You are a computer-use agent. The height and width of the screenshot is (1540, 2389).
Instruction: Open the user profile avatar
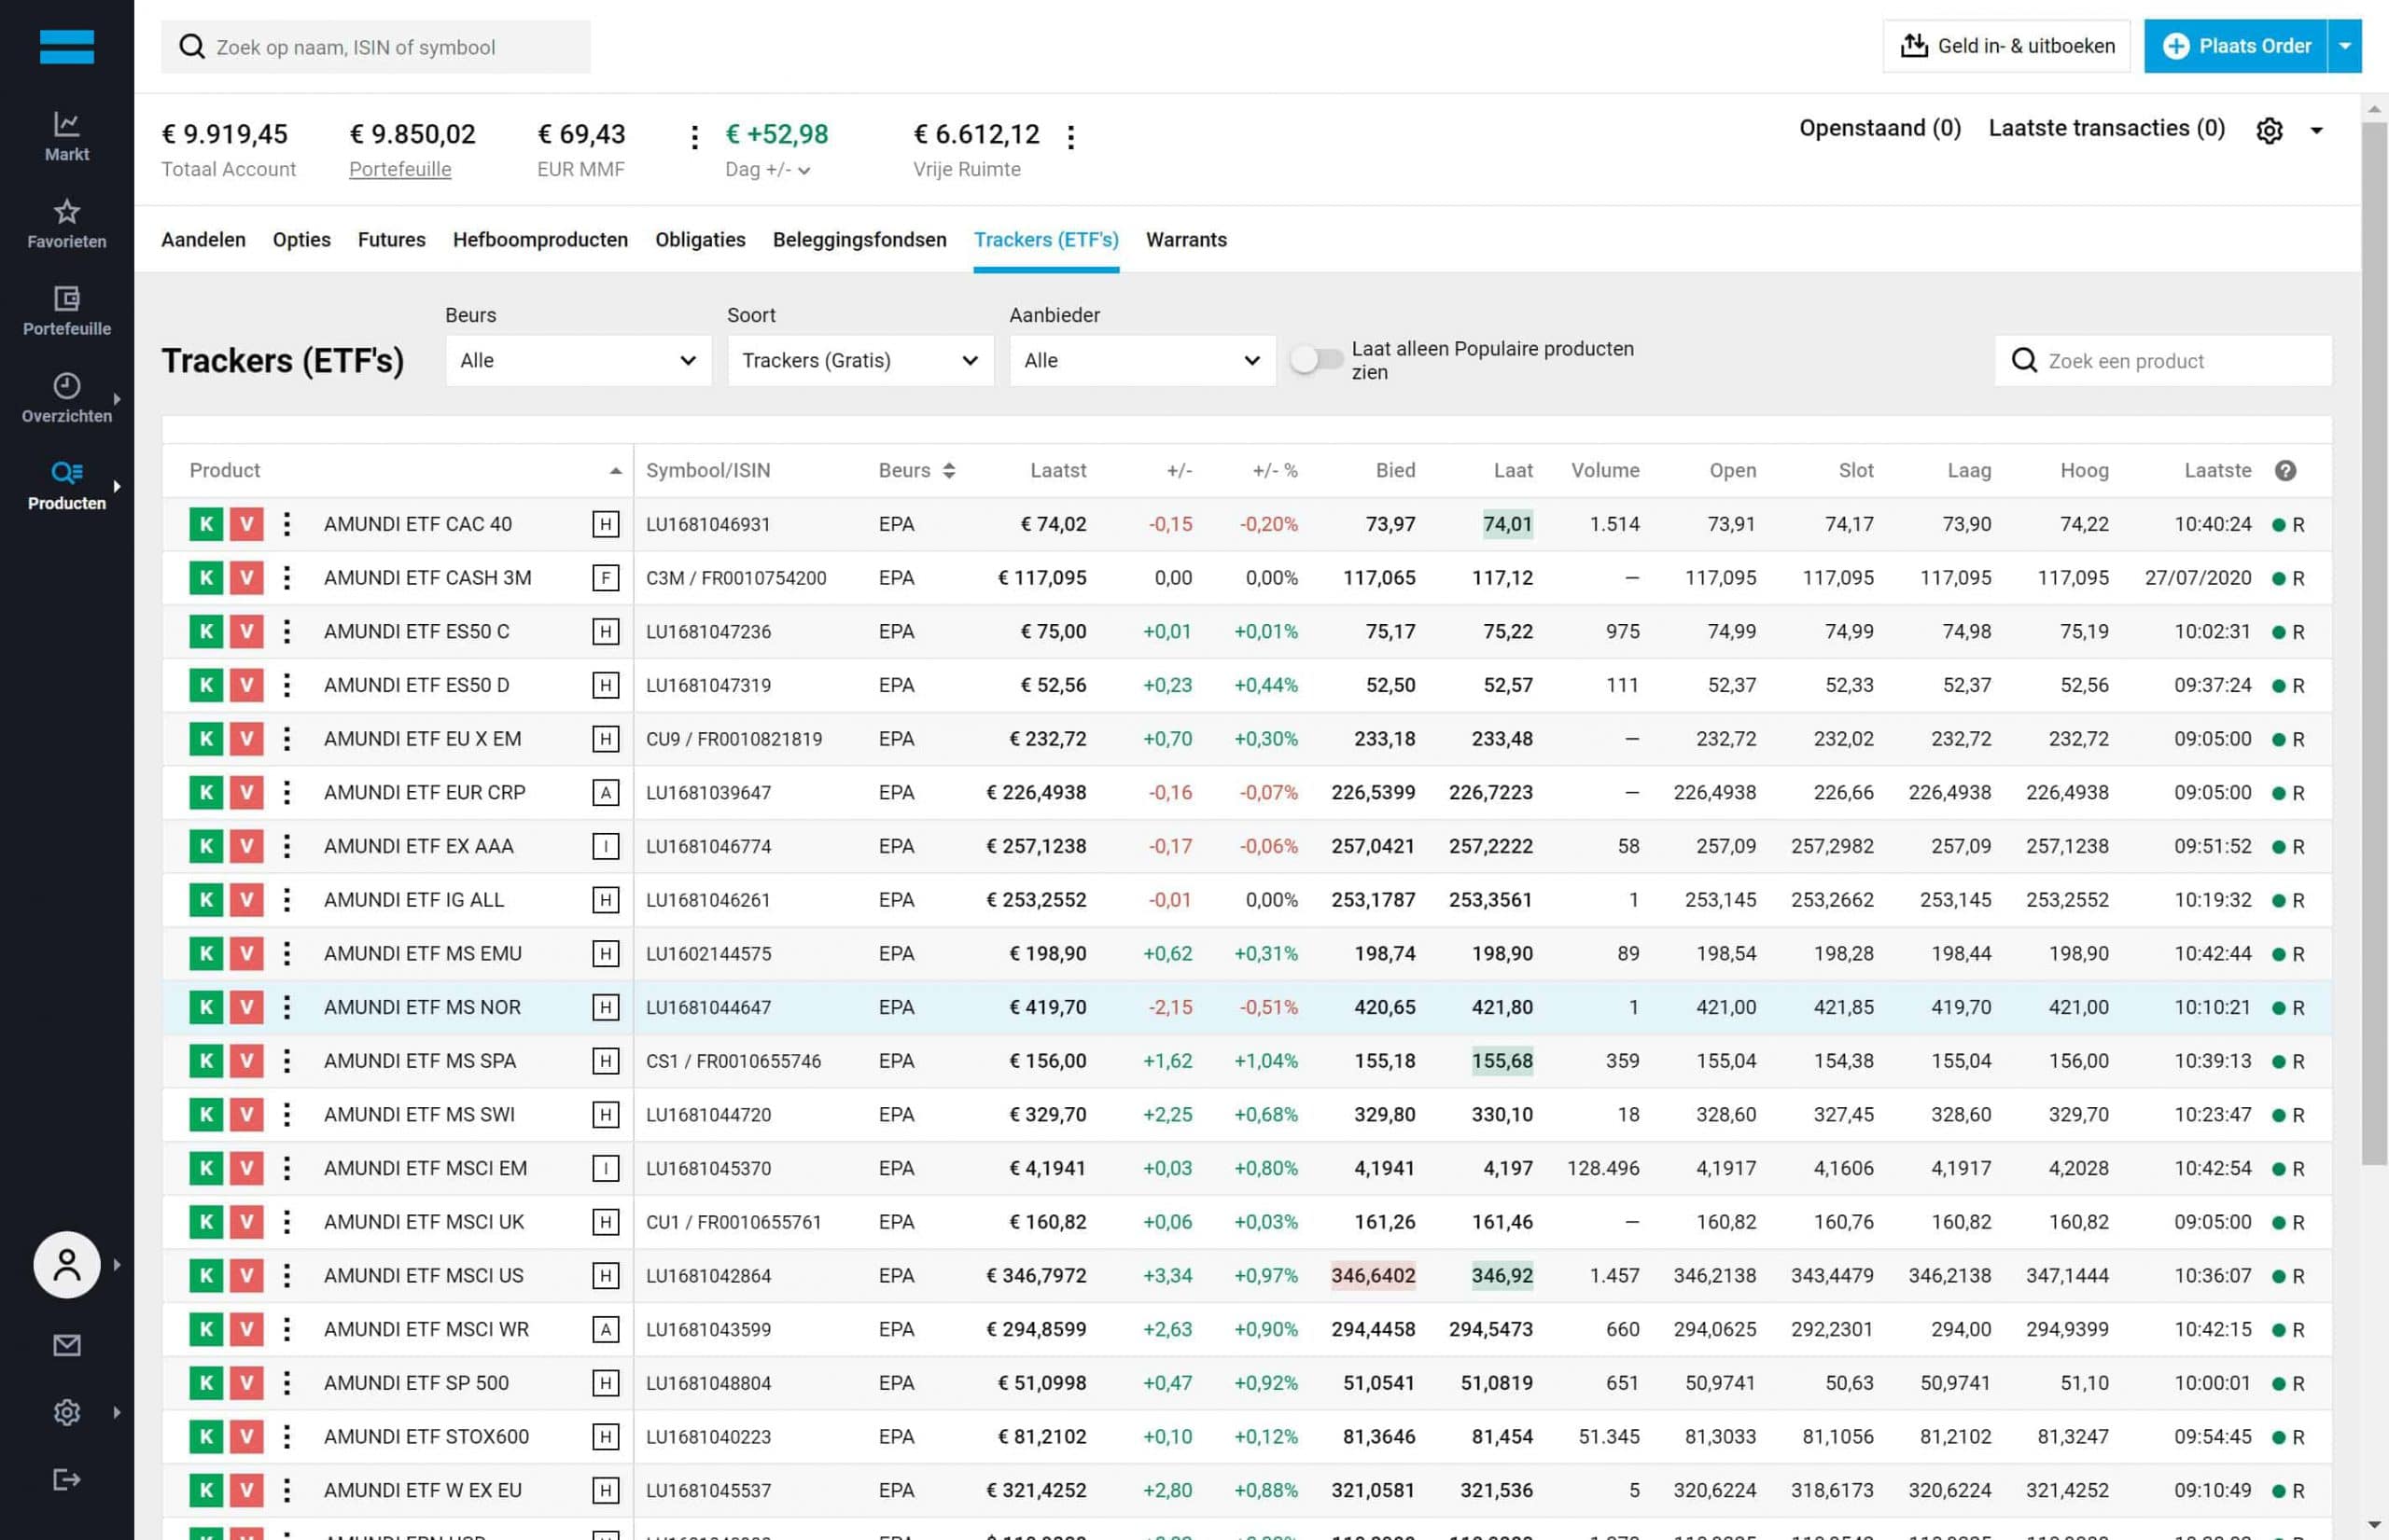point(67,1264)
